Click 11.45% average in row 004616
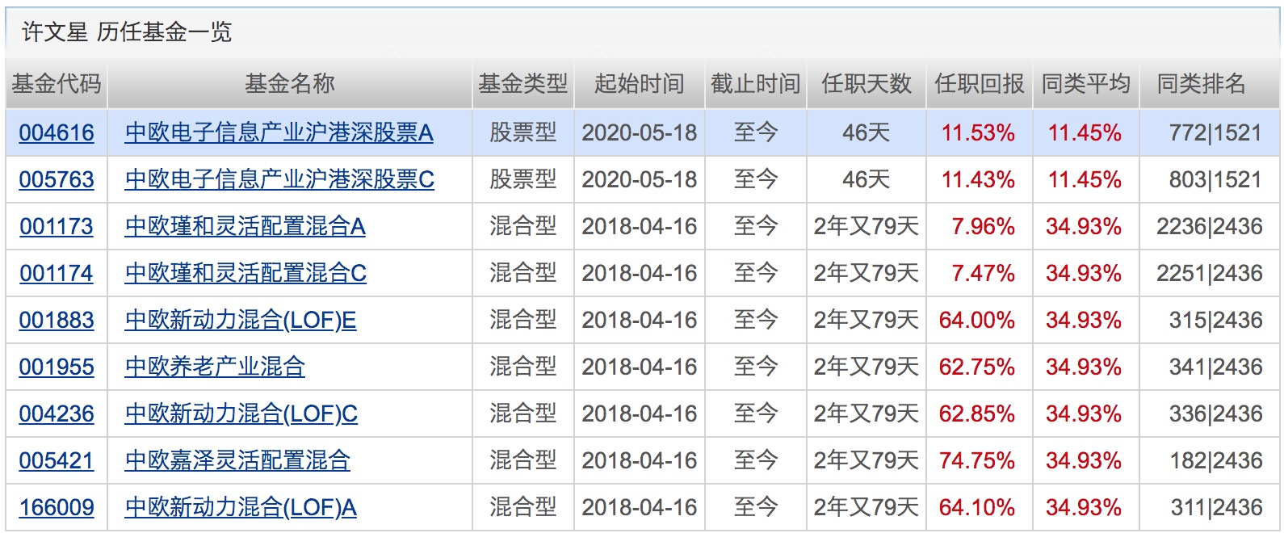The height and width of the screenshot is (533, 1284). click(1085, 132)
